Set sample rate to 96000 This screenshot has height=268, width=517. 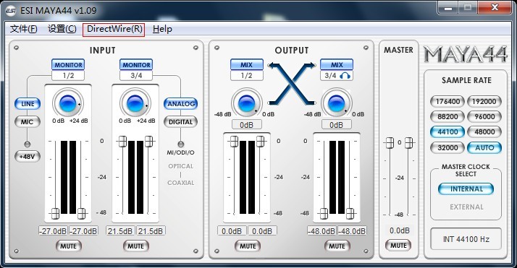click(484, 117)
